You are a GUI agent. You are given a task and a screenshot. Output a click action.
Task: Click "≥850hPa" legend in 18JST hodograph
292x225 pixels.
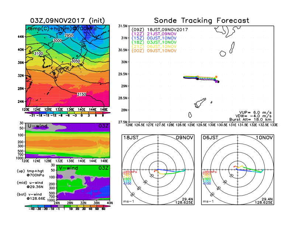[130, 172]
